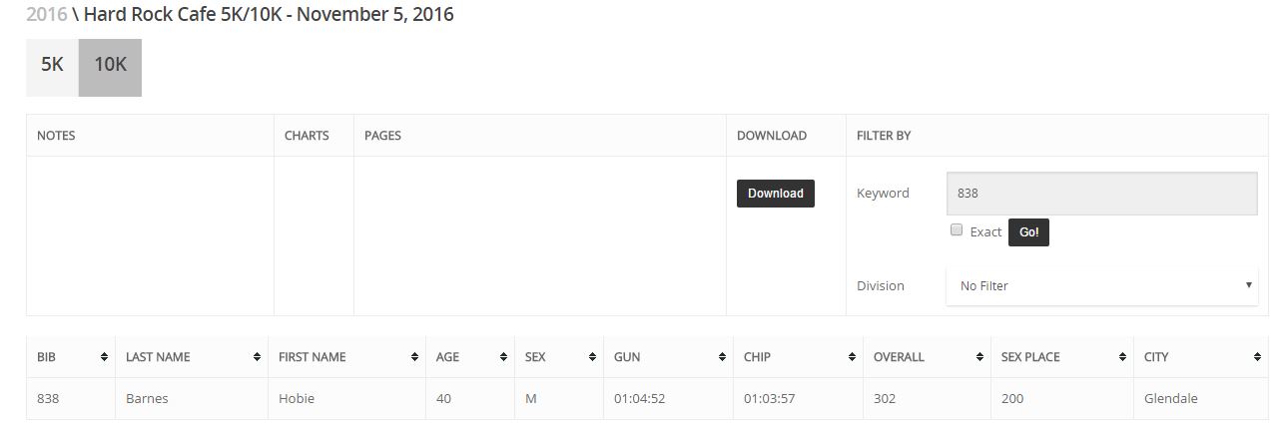
Task: Run the keyword search with Go!
Action: [x=1028, y=232]
